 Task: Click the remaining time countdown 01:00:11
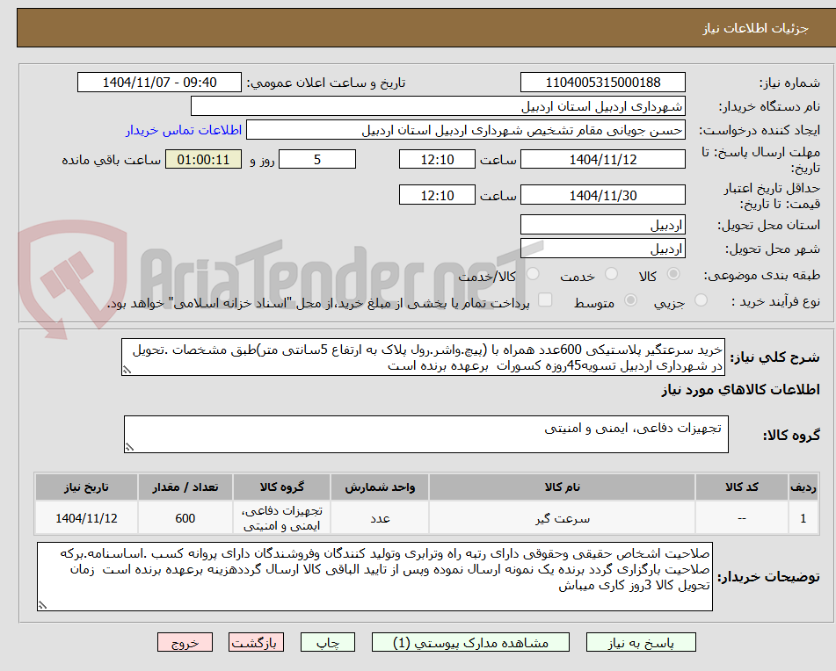click(203, 159)
